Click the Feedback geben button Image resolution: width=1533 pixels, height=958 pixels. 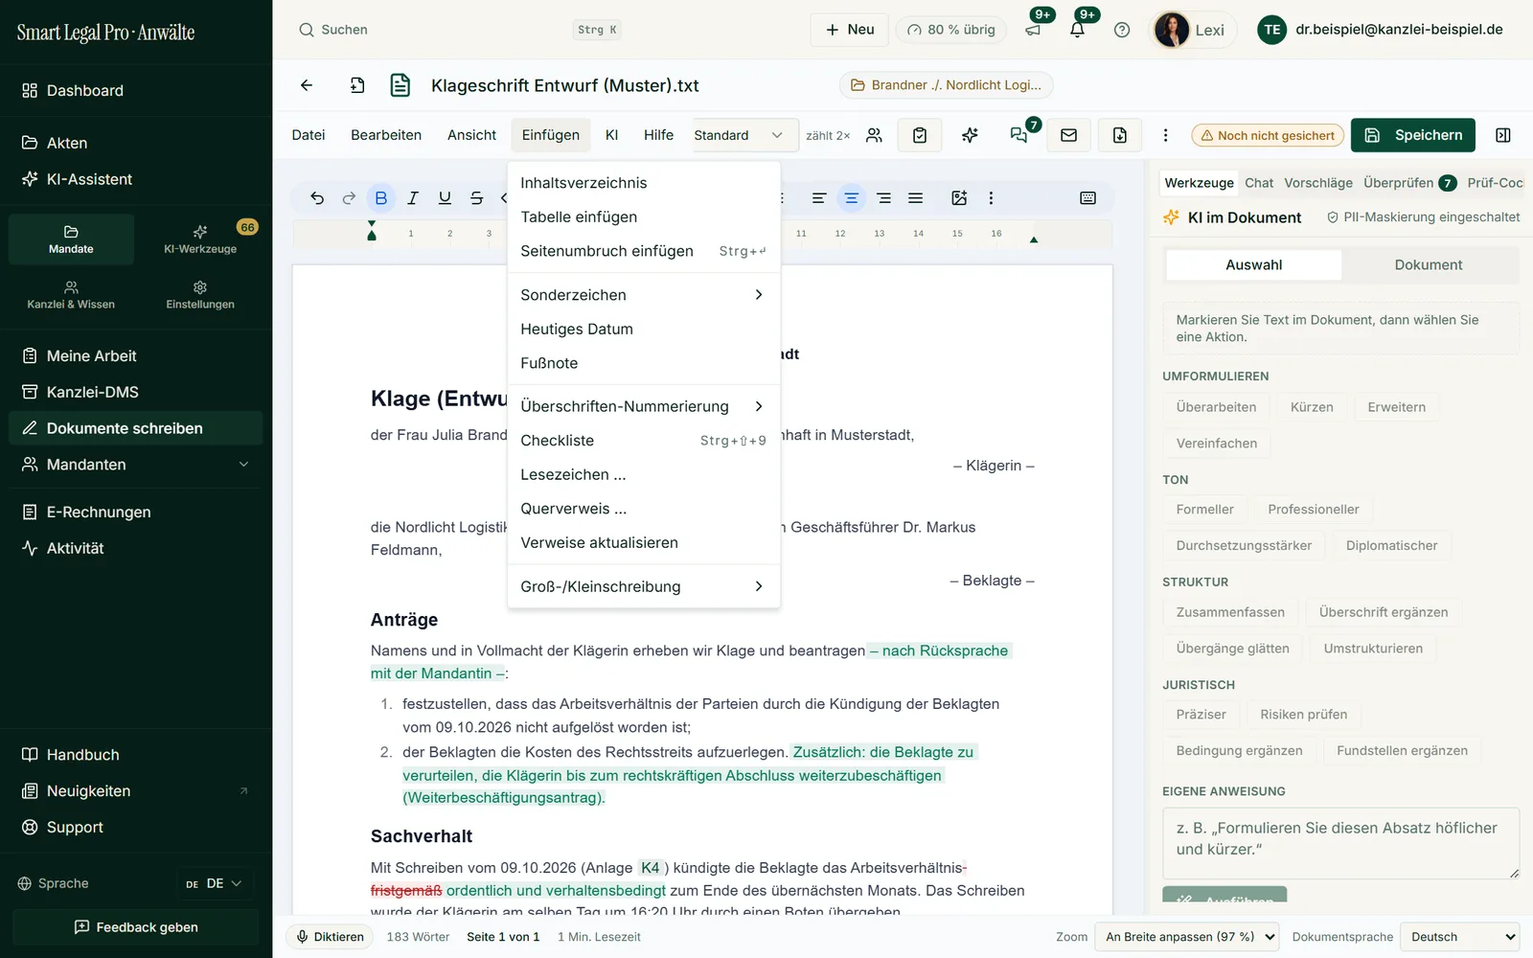pyautogui.click(x=135, y=927)
